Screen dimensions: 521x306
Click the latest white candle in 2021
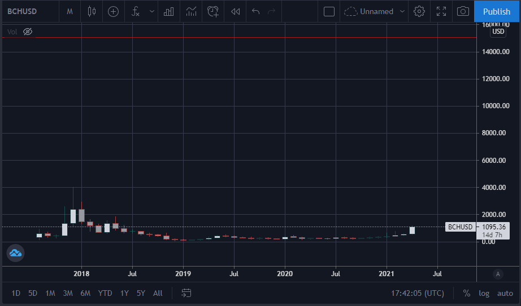click(412, 230)
